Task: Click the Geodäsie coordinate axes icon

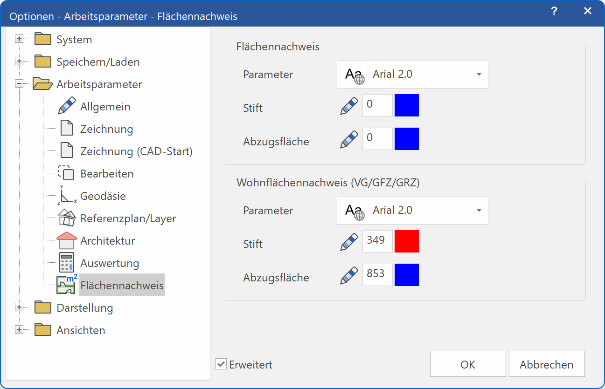Action: (x=67, y=195)
